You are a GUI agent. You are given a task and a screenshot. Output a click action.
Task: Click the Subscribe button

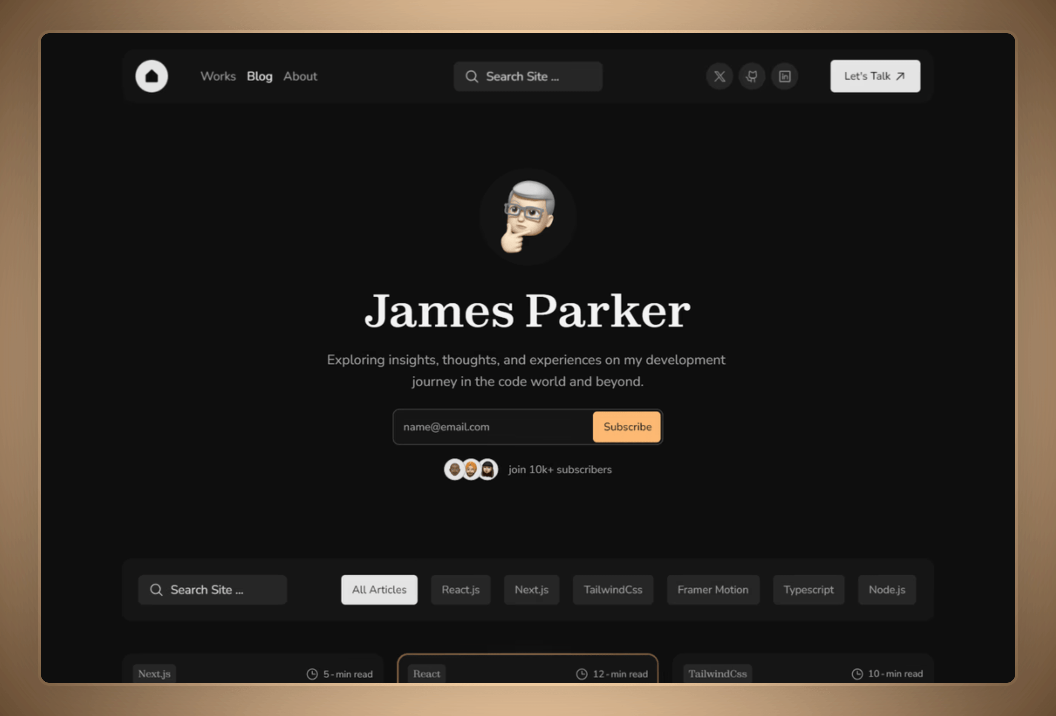pos(628,426)
